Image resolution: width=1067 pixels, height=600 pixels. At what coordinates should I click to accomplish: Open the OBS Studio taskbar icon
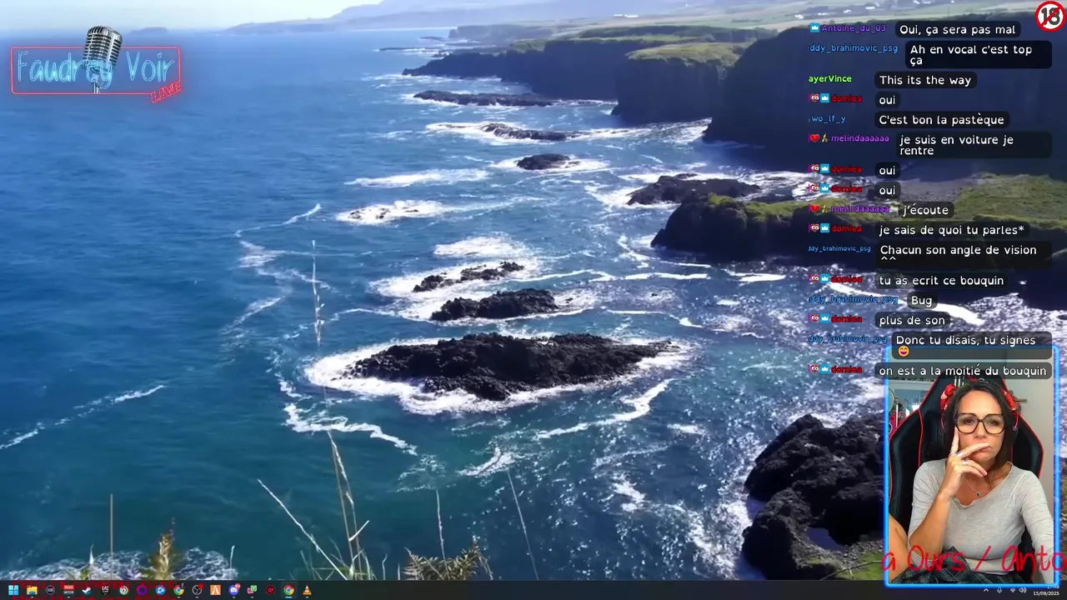(197, 590)
